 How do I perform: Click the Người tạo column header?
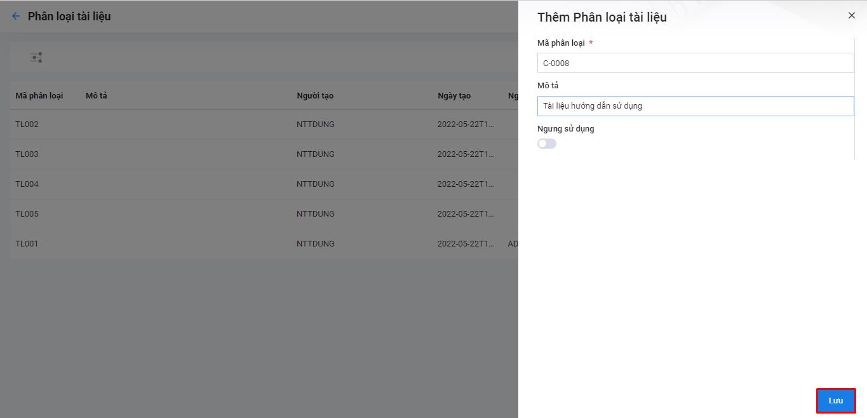pyautogui.click(x=315, y=96)
